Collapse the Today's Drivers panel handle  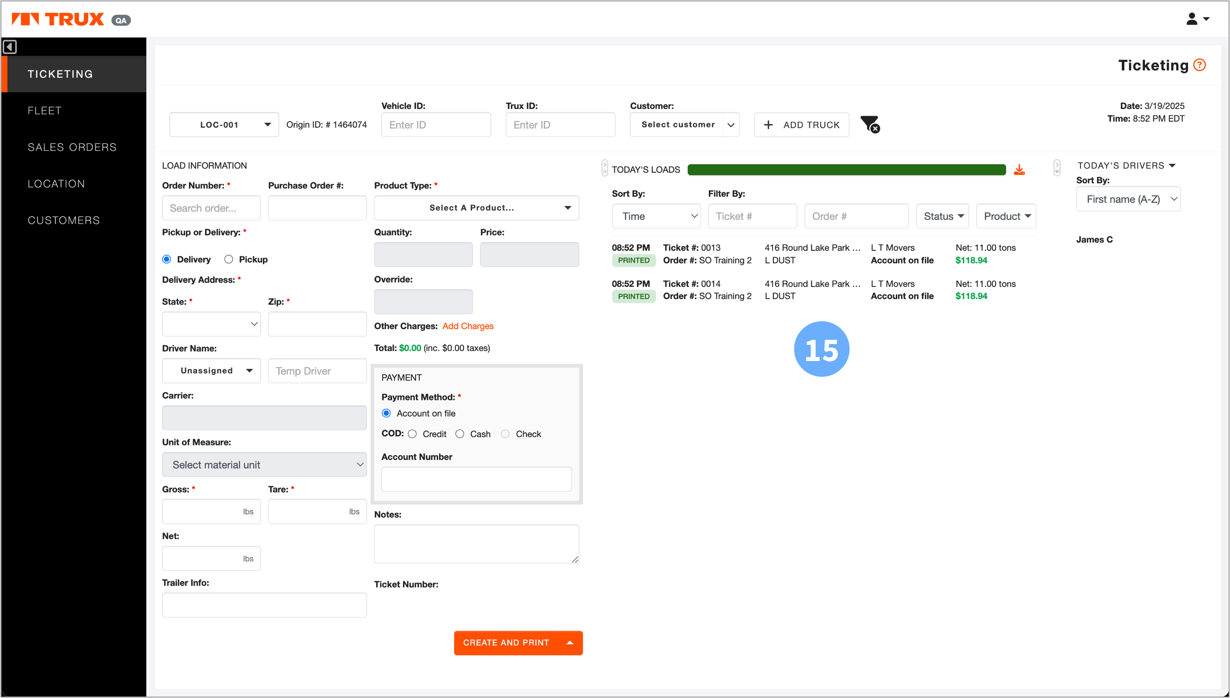click(x=1057, y=168)
